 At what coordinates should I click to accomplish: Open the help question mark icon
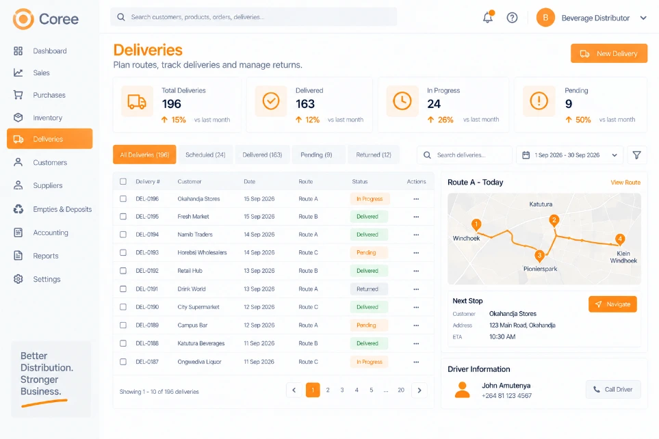[x=512, y=18]
